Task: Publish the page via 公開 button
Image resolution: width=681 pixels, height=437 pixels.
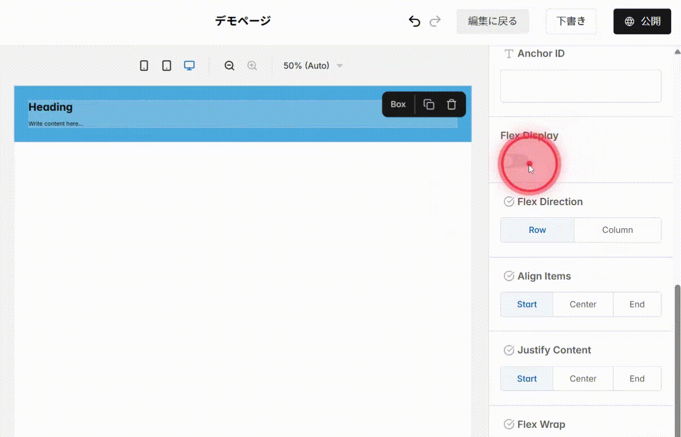Action: click(642, 21)
